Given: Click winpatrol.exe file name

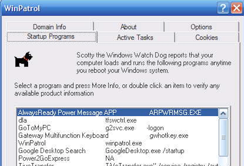Looking at the screenshot, I should 124,143.
